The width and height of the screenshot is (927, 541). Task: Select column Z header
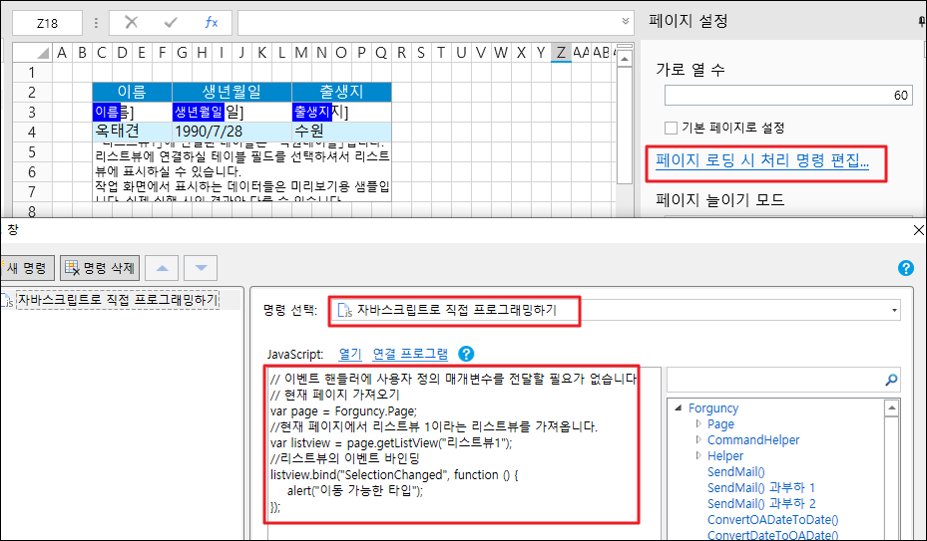coord(561,53)
